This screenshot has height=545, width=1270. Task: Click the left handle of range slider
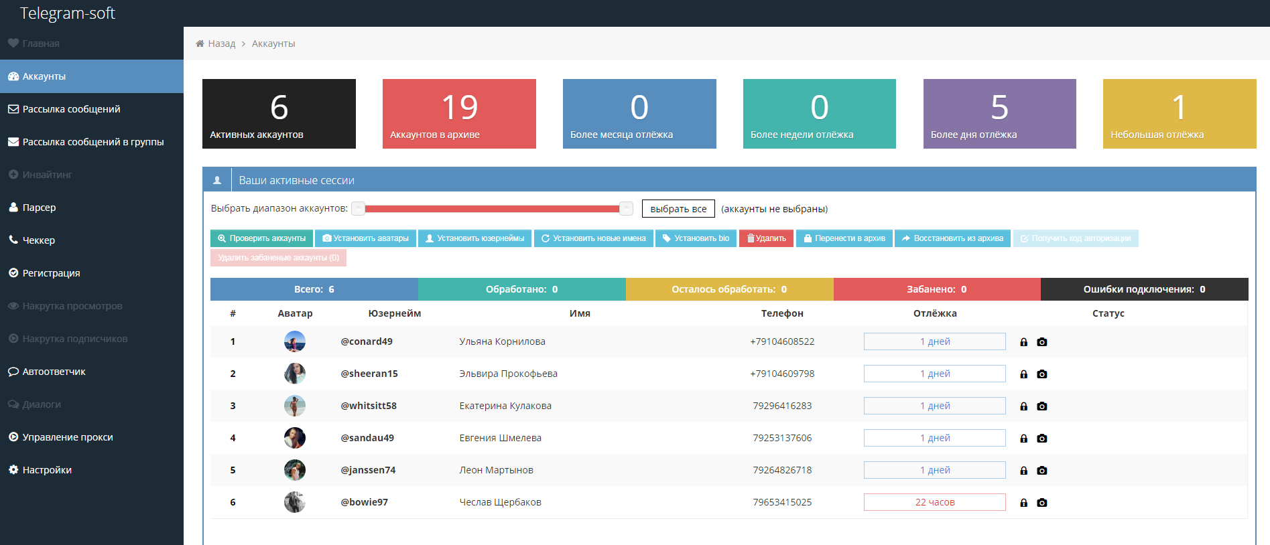pos(359,209)
